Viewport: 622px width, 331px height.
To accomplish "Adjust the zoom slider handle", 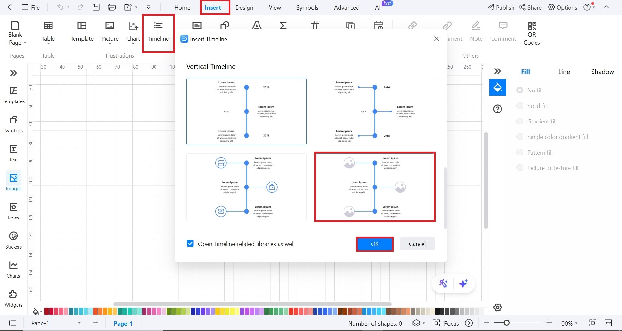I will pos(507,323).
